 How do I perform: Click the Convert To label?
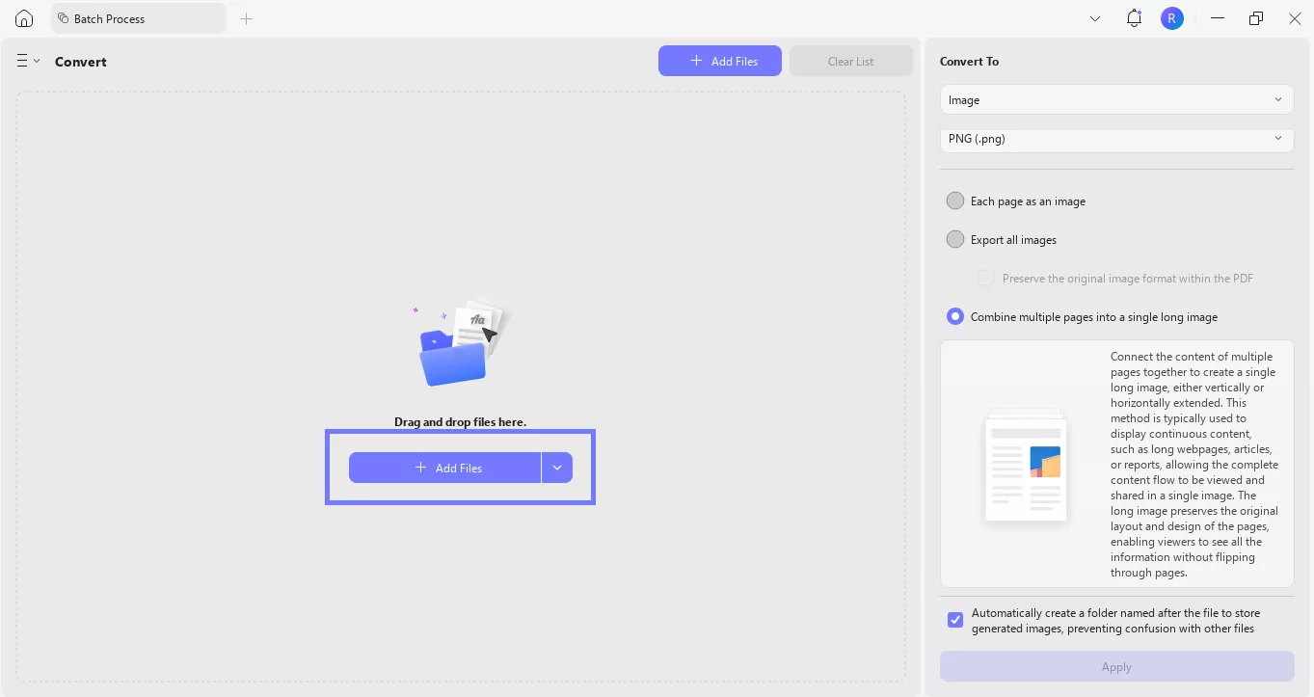click(970, 62)
